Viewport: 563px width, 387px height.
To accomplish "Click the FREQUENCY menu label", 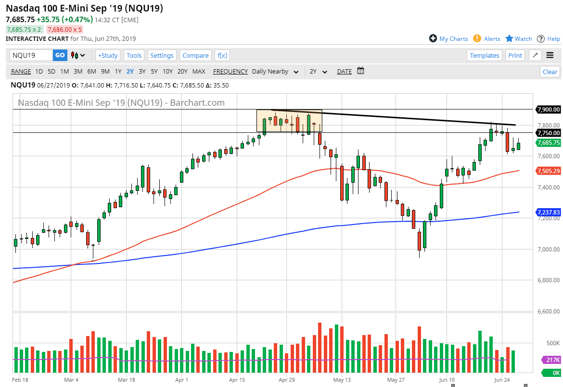I will point(230,71).
